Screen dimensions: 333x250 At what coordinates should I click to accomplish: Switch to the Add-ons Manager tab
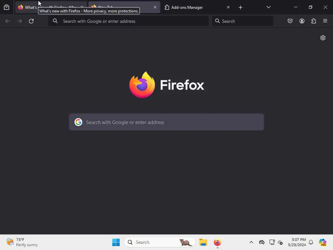coord(197,7)
